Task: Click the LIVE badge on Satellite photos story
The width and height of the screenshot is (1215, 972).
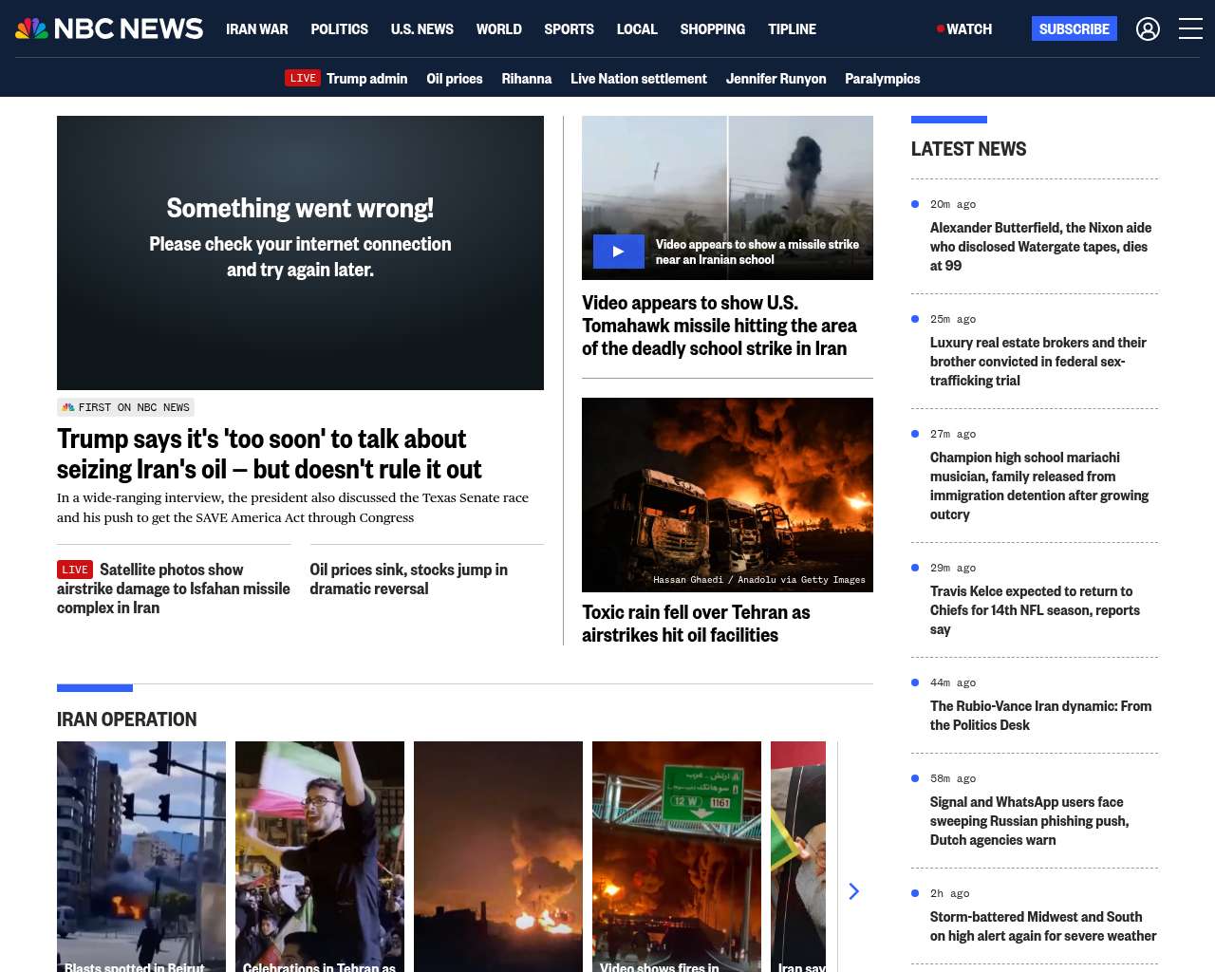Action: (x=75, y=570)
